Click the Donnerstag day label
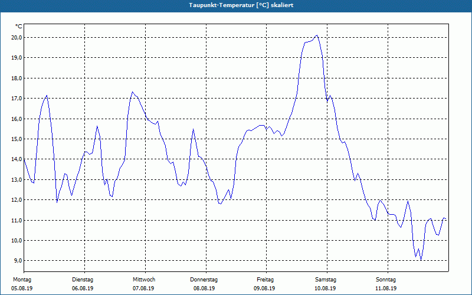 [204, 280]
